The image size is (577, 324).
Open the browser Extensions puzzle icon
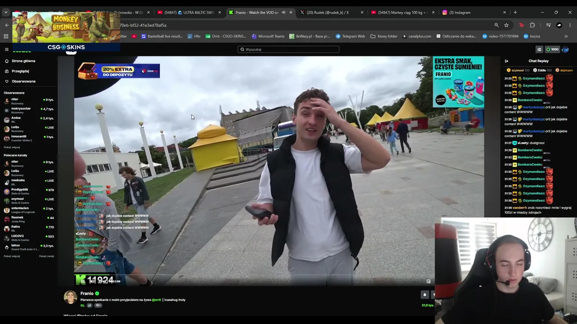coord(532,25)
